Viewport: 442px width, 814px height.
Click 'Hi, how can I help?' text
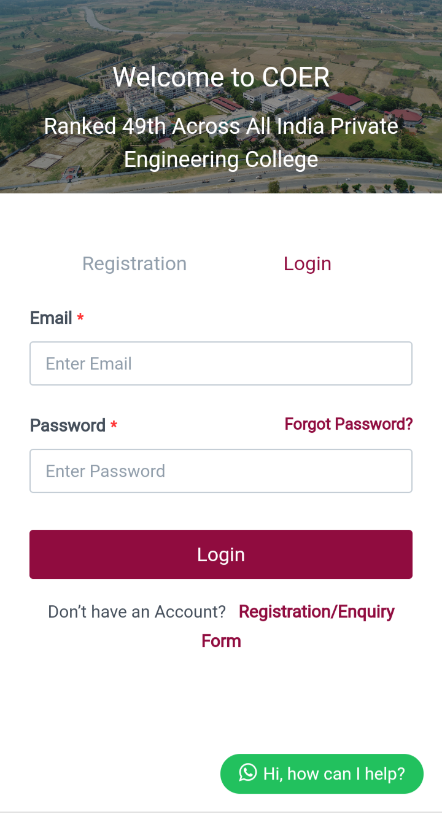[x=334, y=773]
